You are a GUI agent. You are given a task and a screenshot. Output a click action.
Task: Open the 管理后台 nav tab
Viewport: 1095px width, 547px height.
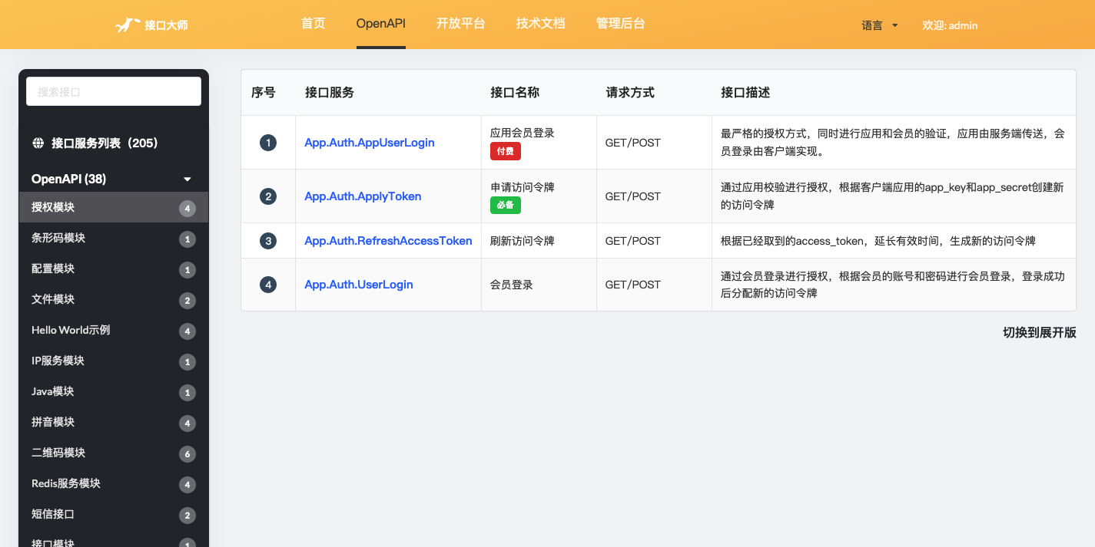pyautogui.click(x=621, y=24)
